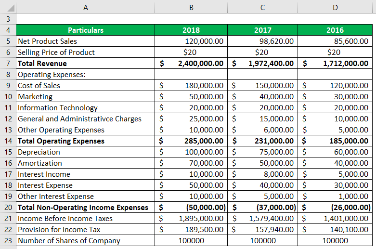Select the 1,000.00 cell
This screenshot has height=249, width=376.
(335, 196)
